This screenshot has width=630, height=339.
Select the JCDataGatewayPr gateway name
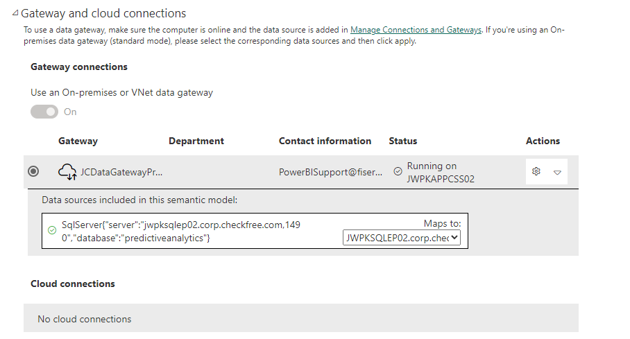[121, 173]
